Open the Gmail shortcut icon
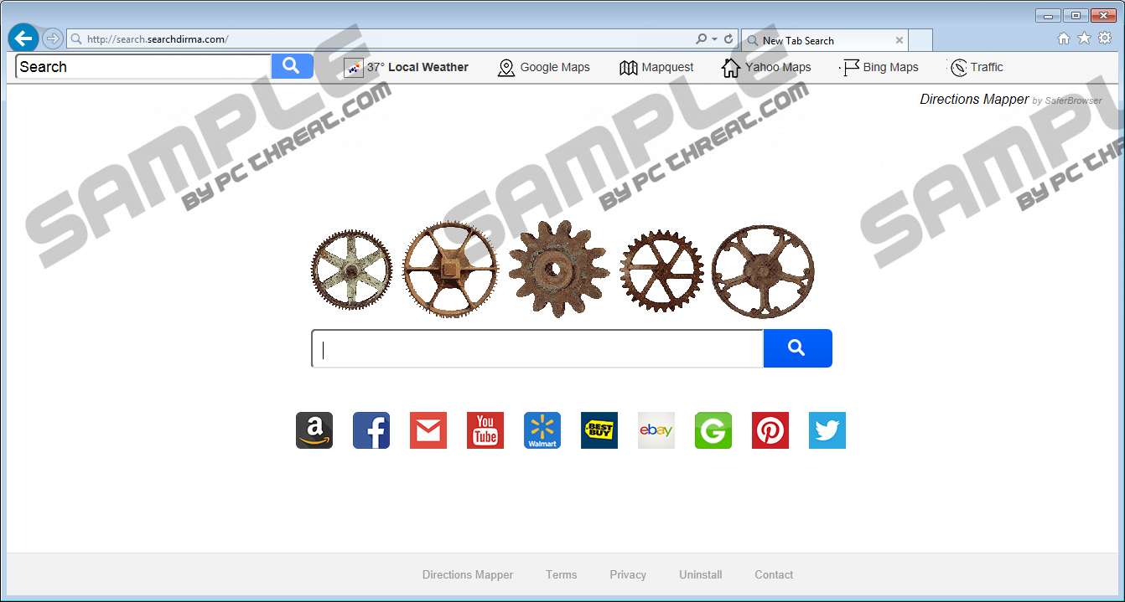1125x602 pixels. pyautogui.click(x=428, y=430)
